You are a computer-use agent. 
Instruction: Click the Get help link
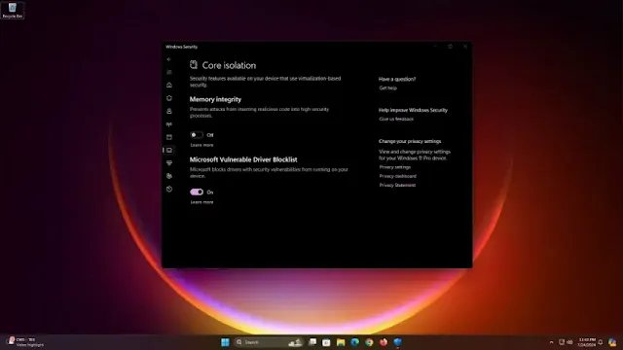[x=387, y=88]
